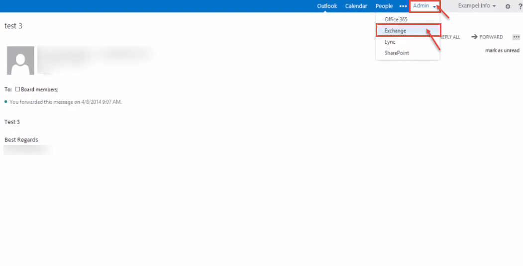Open the People tab
The width and height of the screenshot is (523, 266).
(384, 6)
